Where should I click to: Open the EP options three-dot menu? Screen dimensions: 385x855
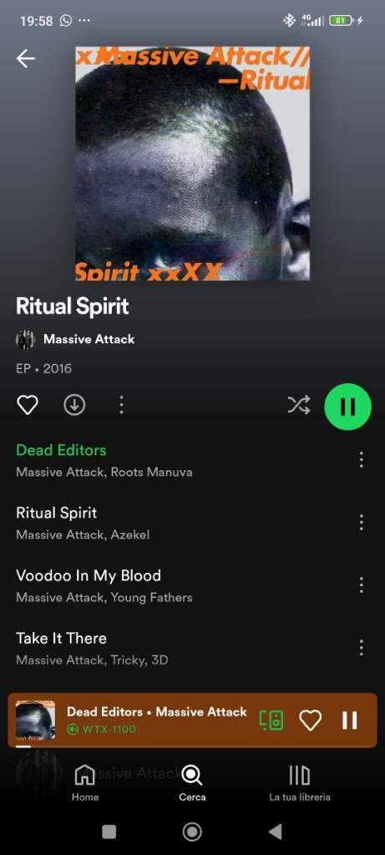(121, 405)
